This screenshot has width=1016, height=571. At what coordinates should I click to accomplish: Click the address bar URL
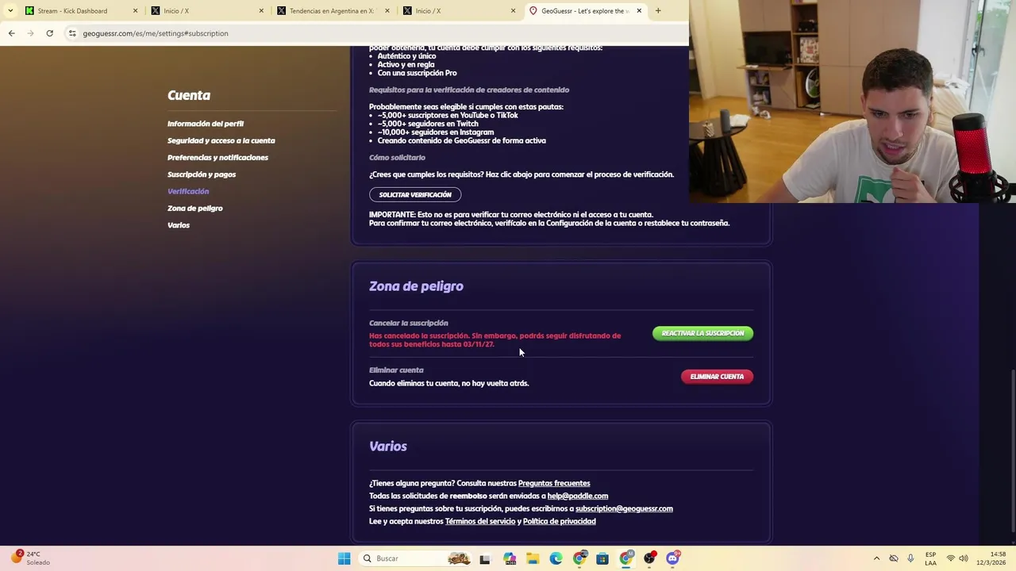pyautogui.click(x=156, y=33)
